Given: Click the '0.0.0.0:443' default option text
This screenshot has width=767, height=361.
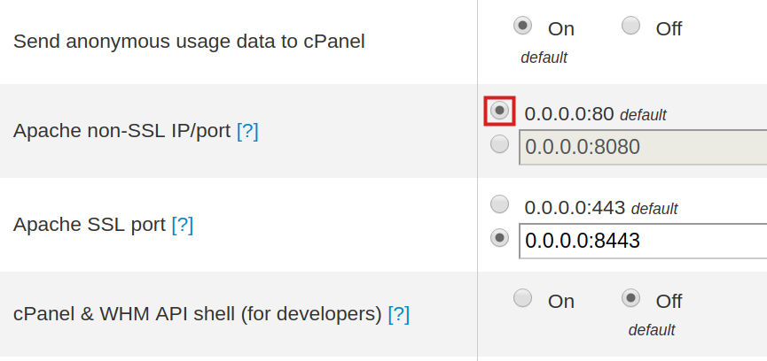Looking at the screenshot, I should click(574, 207).
